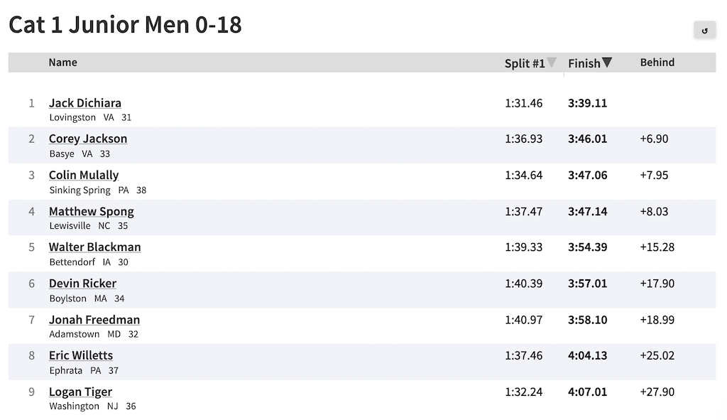727x420 pixels.
Task: Open Matthew Spong's racer link
Action: [92, 211]
